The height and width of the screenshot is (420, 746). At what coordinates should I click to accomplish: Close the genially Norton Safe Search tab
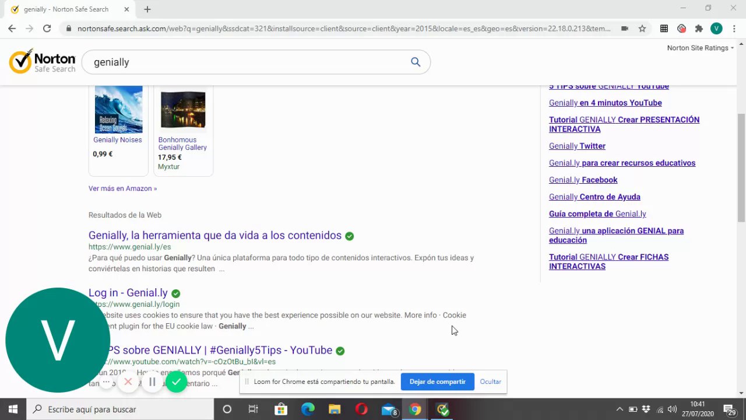pyautogui.click(x=126, y=9)
